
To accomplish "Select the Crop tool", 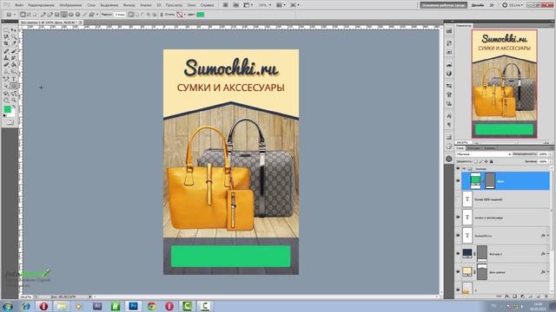I will coord(6,44).
